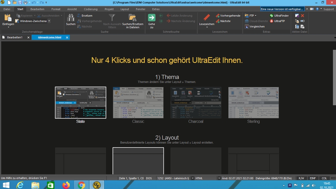Click the save disk icon in title bar
336x189 pixels.
(x=20, y=3)
